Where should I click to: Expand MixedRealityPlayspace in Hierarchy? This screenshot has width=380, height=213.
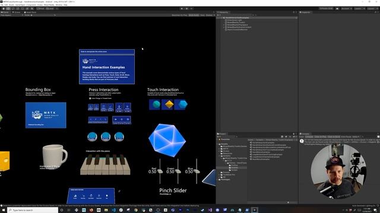[x=224, y=25]
